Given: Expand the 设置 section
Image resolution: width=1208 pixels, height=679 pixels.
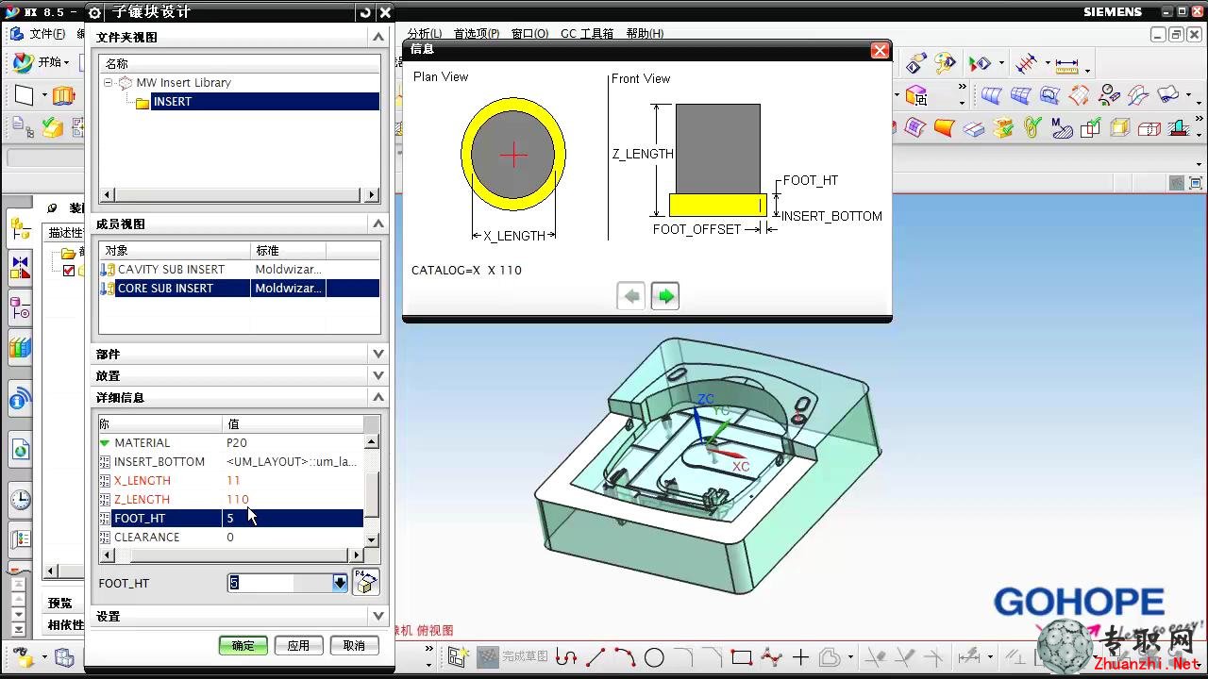Looking at the screenshot, I should [x=378, y=616].
